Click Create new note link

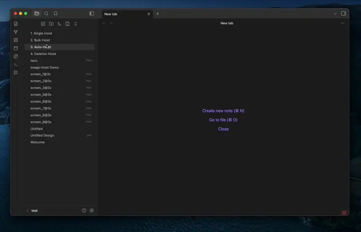pos(223,111)
